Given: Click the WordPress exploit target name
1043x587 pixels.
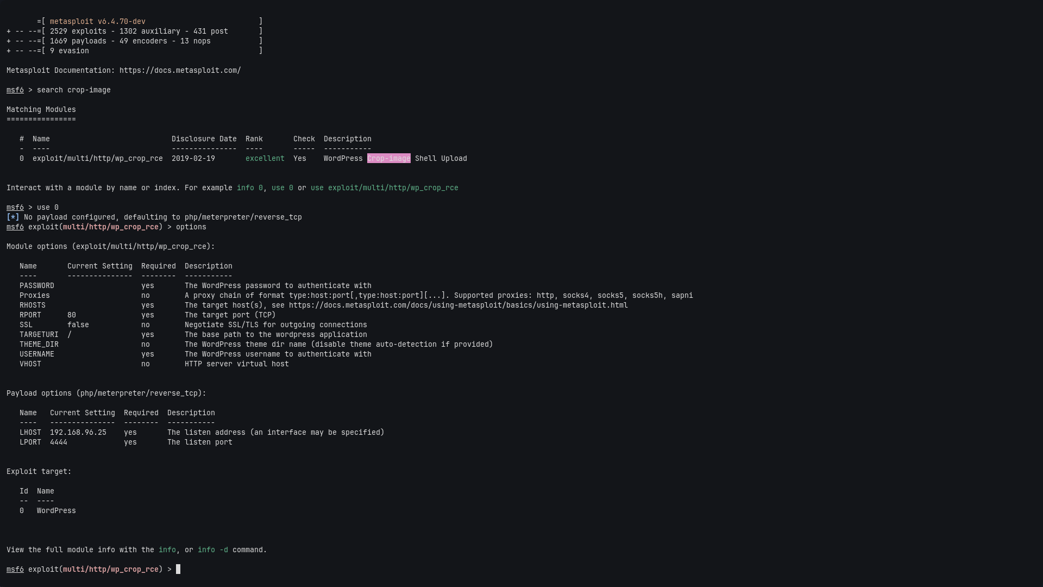Looking at the screenshot, I should 56,511.
